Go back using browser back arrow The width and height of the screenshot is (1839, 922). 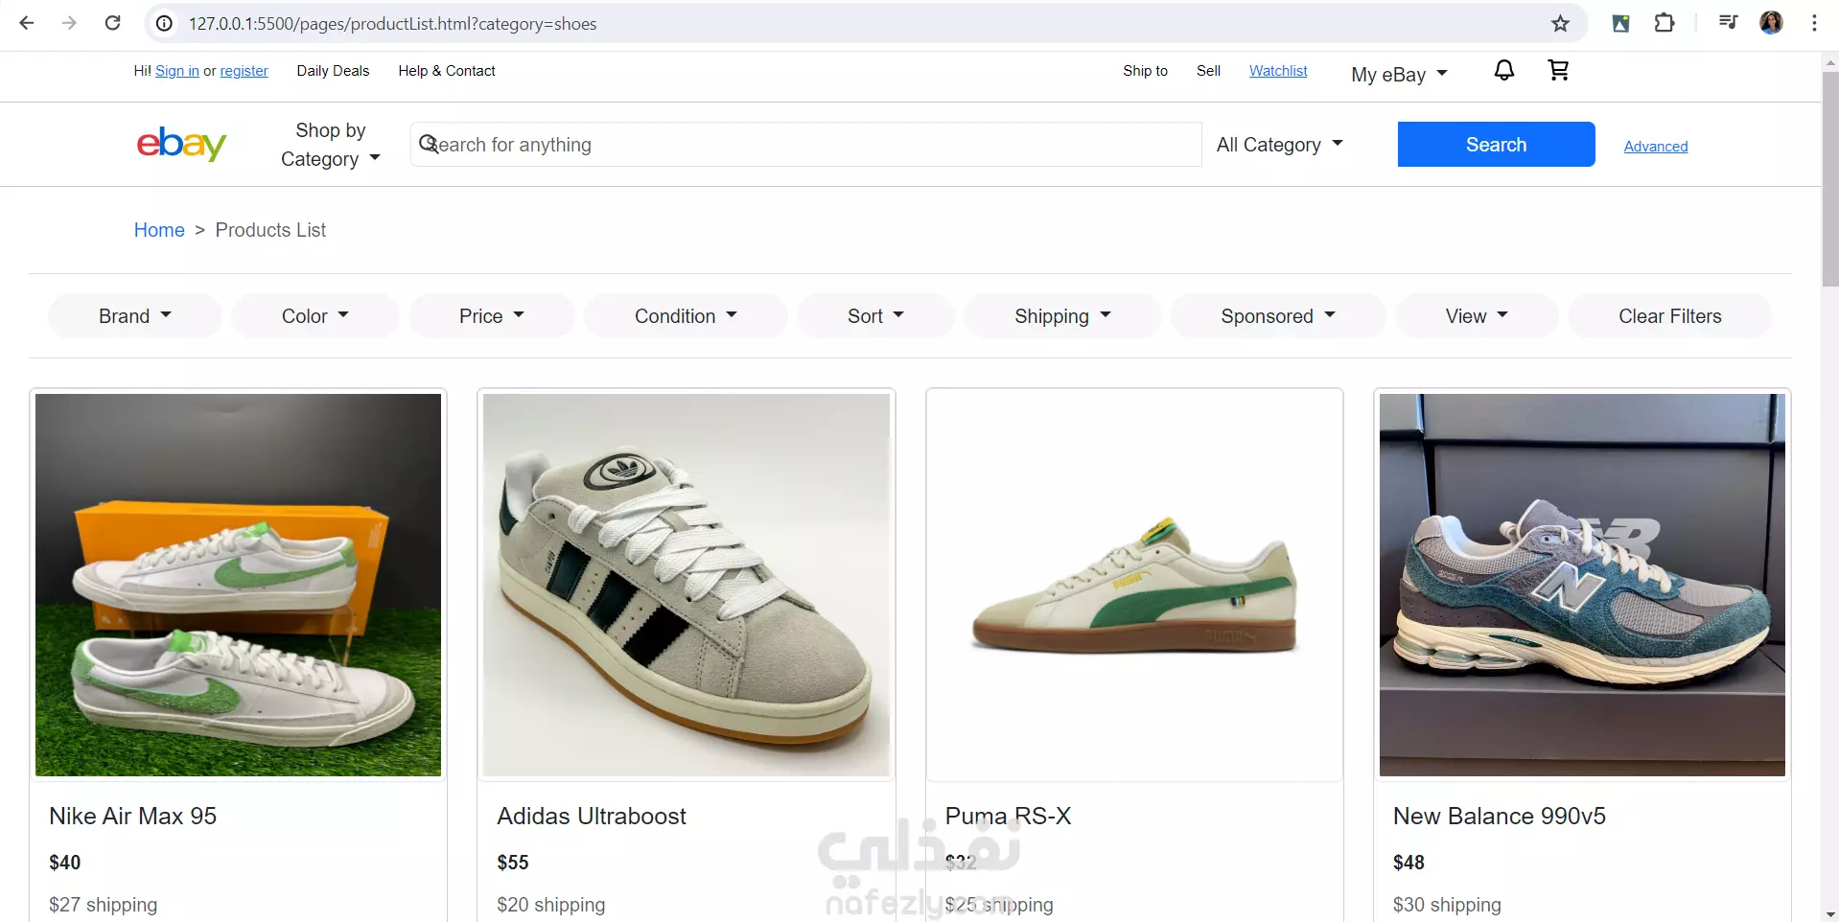pos(27,23)
